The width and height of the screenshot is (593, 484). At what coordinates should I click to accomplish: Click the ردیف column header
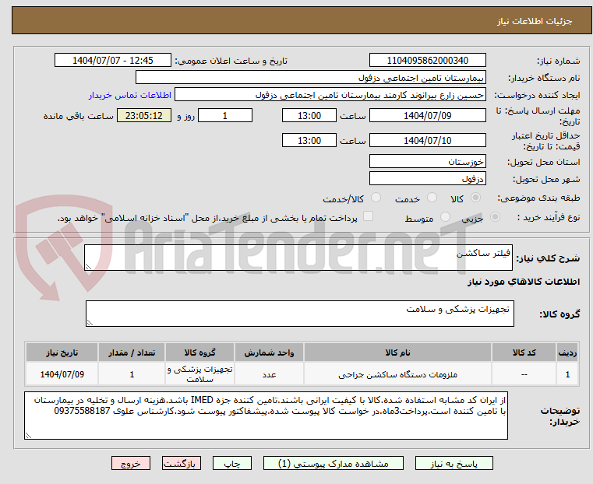pos(567,352)
